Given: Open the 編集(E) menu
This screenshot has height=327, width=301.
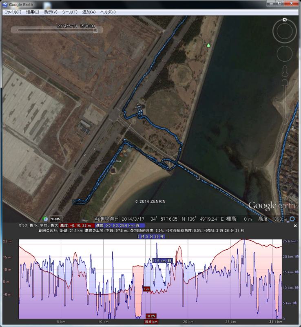Looking at the screenshot, I should click(x=33, y=12).
